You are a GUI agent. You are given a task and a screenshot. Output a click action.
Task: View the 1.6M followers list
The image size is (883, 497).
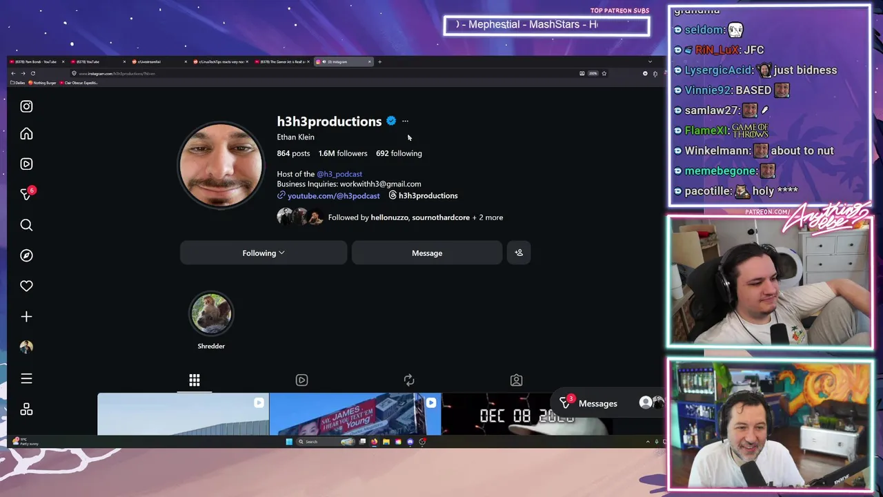pos(343,153)
